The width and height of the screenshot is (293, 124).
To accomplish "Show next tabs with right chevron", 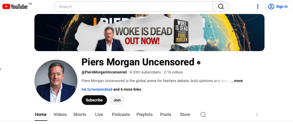I will (257, 115).
